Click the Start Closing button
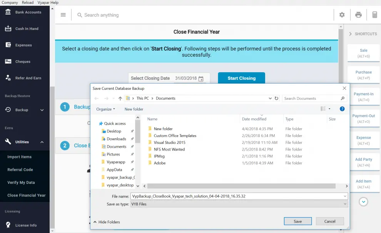This screenshot has height=233, width=381. click(242, 78)
